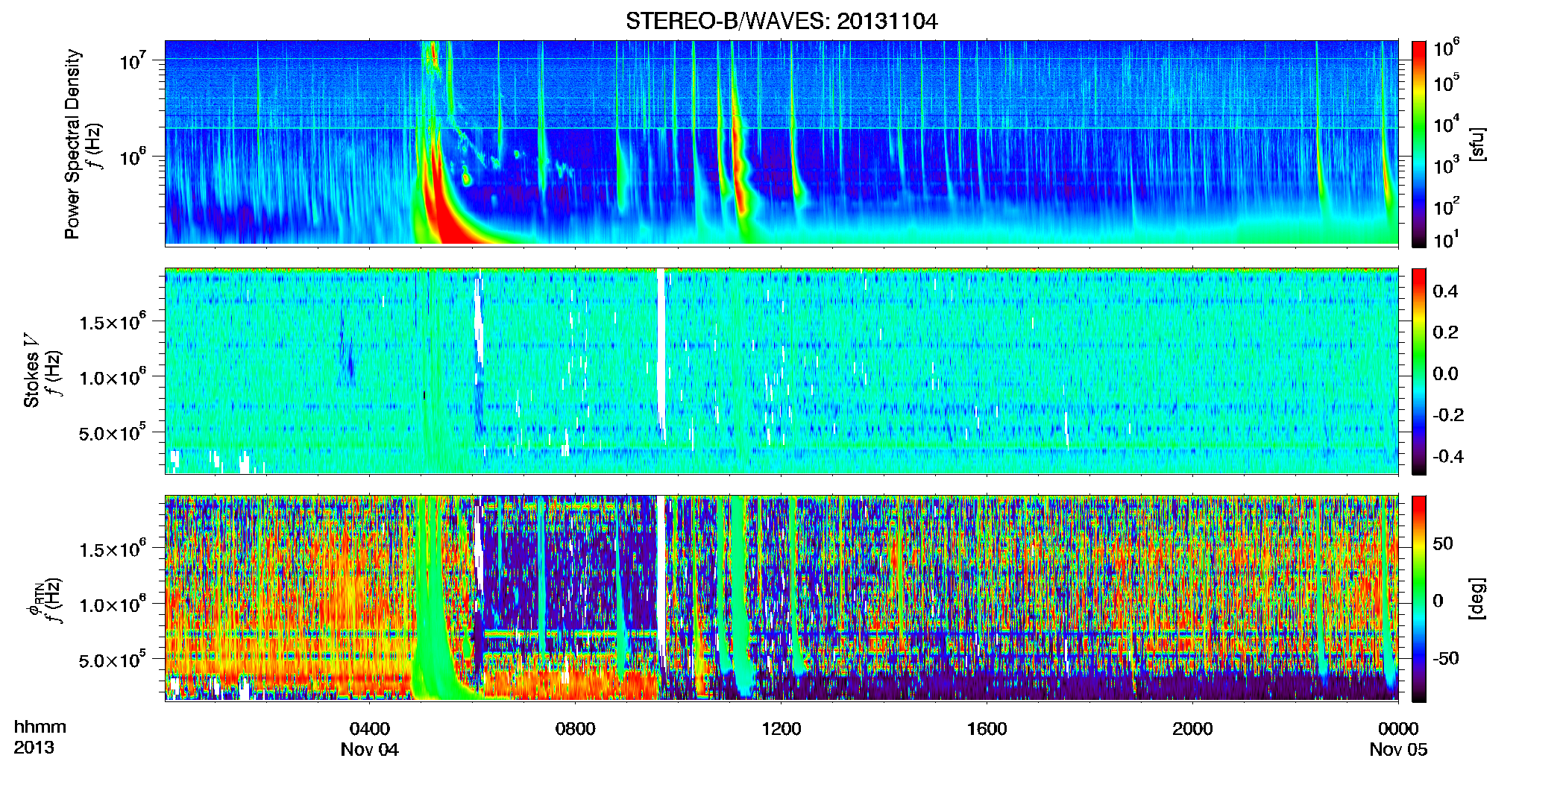1563x805 pixels.
Task: Click the 5.0×10⁵ tick on bottom panel axis
Action: coord(112,659)
